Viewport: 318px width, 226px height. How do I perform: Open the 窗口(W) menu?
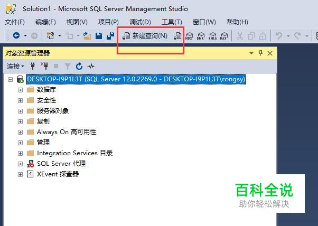[x=204, y=22]
